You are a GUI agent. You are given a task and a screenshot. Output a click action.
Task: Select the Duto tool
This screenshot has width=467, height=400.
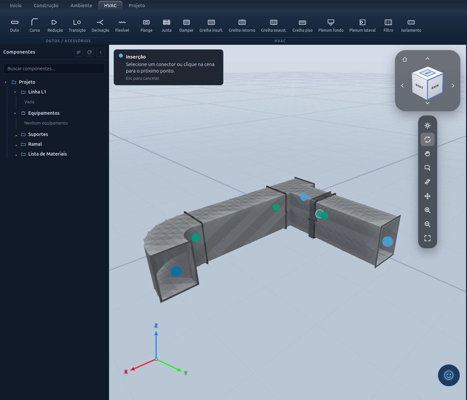tap(15, 26)
